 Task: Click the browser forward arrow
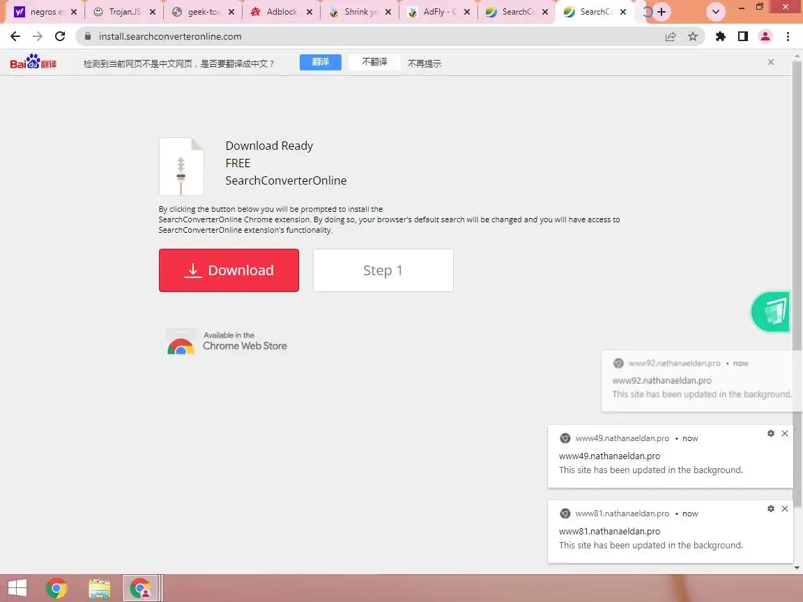click(x=38, y=36)
